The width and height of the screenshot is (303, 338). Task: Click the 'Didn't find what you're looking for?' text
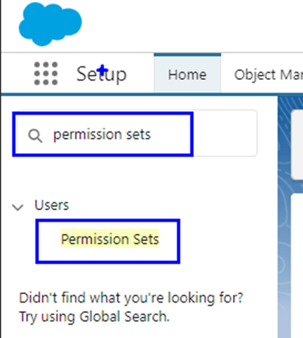[x=131, y=298]
